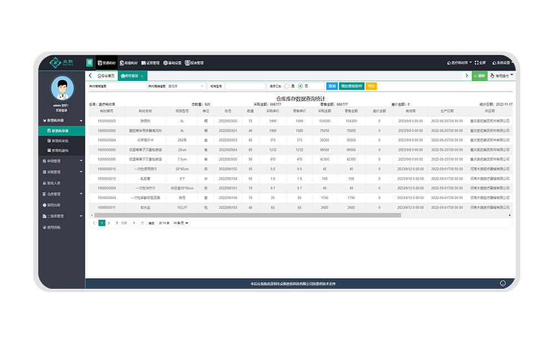Click the scrollbar right arrow
Image resolution: width=554 pixels, height=343 pixels.
coord(510,215)
